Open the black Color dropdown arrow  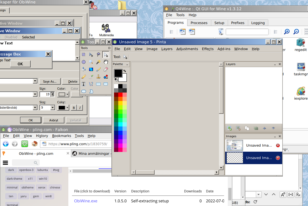coord(67,108)
